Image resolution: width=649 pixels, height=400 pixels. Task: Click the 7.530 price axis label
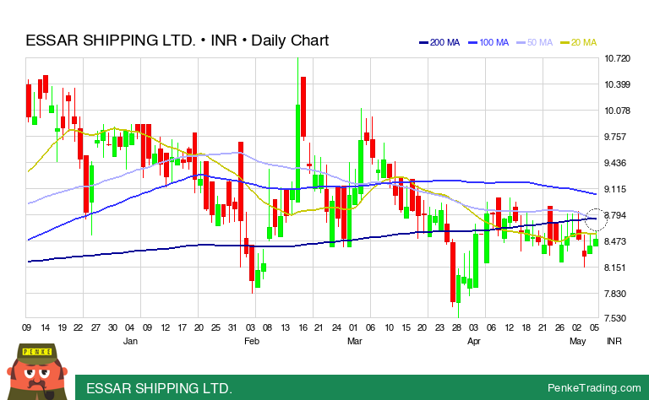pos(614,318)
